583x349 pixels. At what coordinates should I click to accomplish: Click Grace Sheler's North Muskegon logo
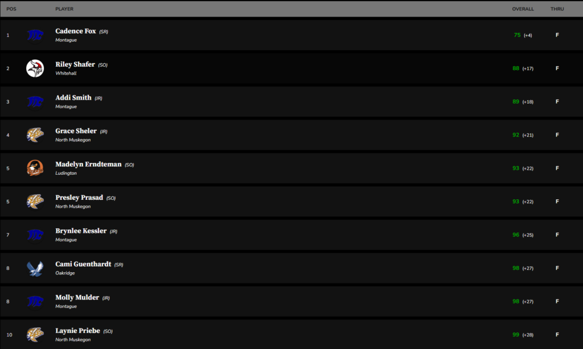tap(35, 135)
